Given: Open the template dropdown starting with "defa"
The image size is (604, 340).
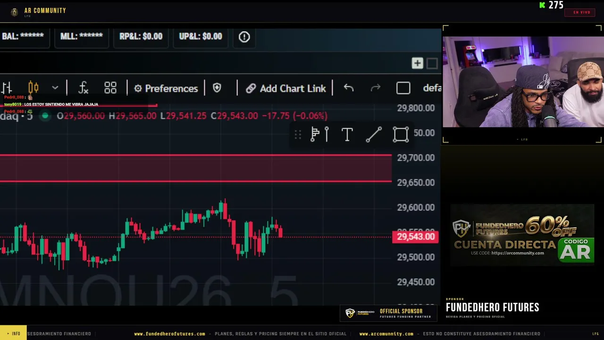Looking at the screenshot, I should pyautogui.click(x=432, y=88).
